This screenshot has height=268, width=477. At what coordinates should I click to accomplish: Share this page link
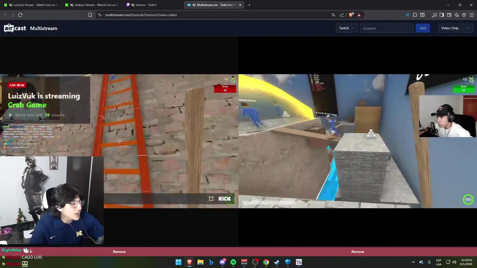coord(342,15)
